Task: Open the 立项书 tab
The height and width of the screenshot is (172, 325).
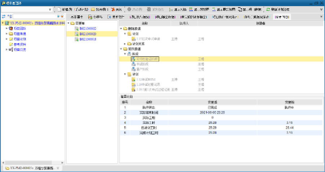Action: pos(96,17)
